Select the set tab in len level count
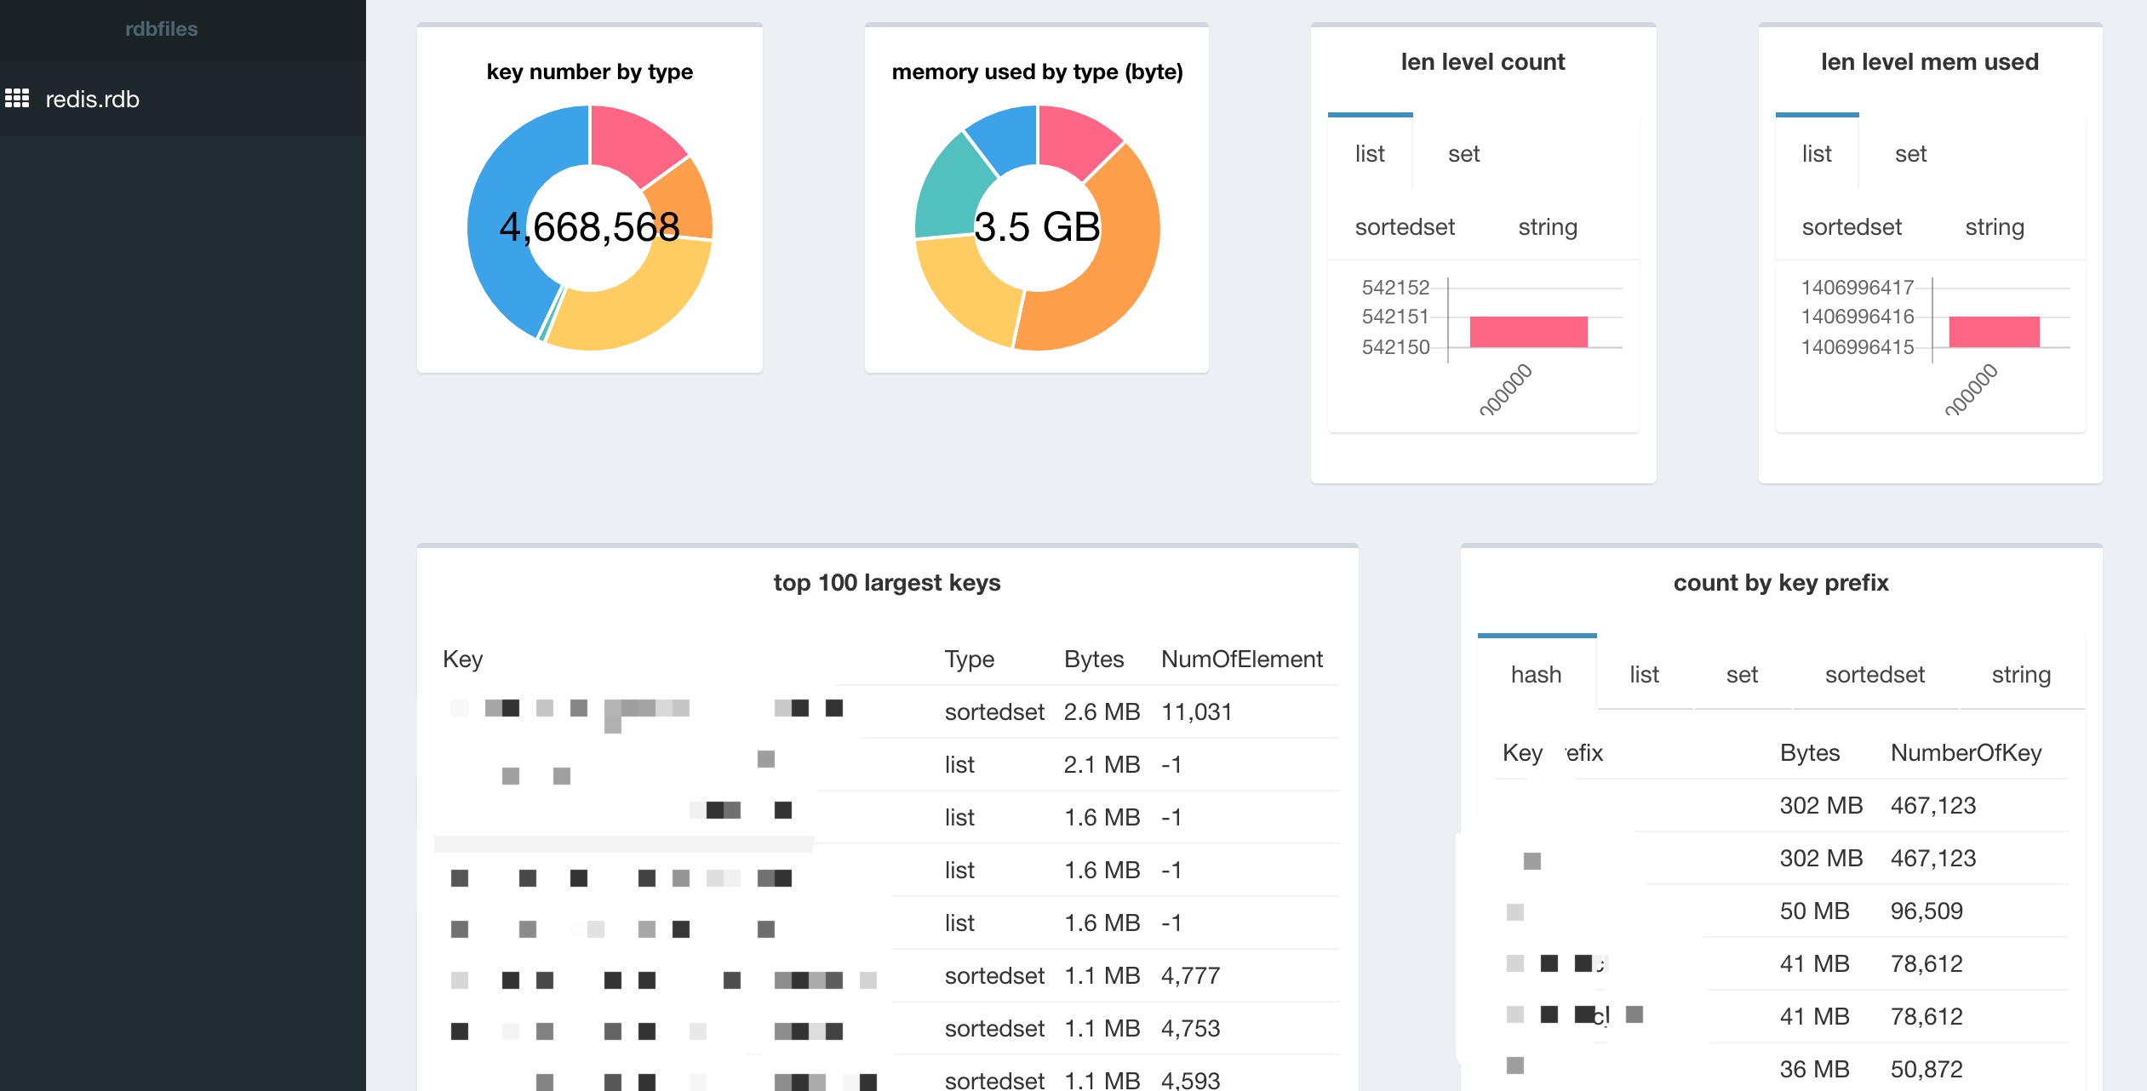The image size is (2147, 1091). pos(1463,154)
